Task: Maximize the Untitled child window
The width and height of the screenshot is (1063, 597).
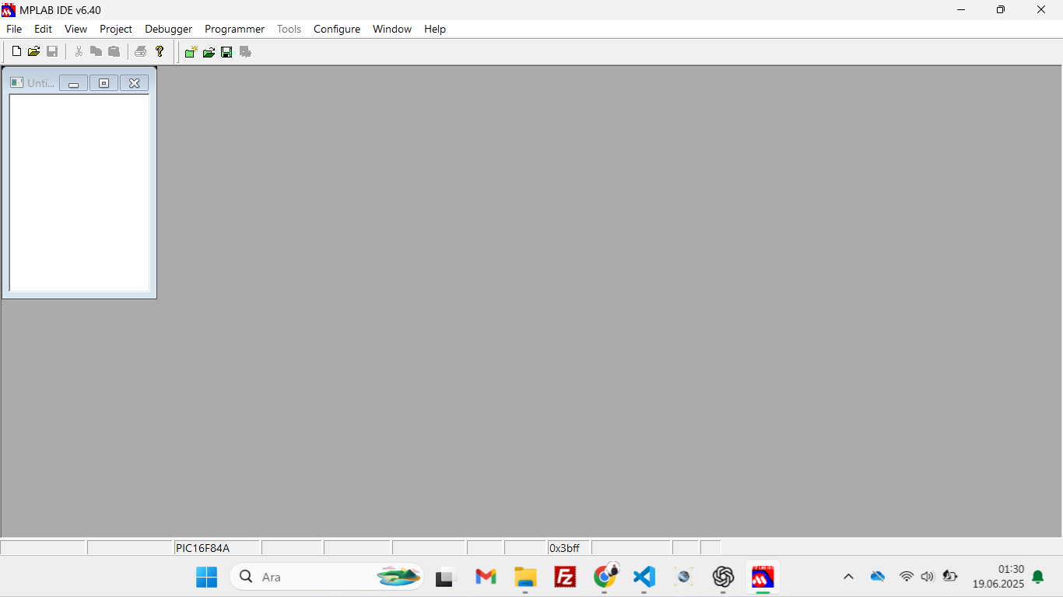Action: point(103,83)
